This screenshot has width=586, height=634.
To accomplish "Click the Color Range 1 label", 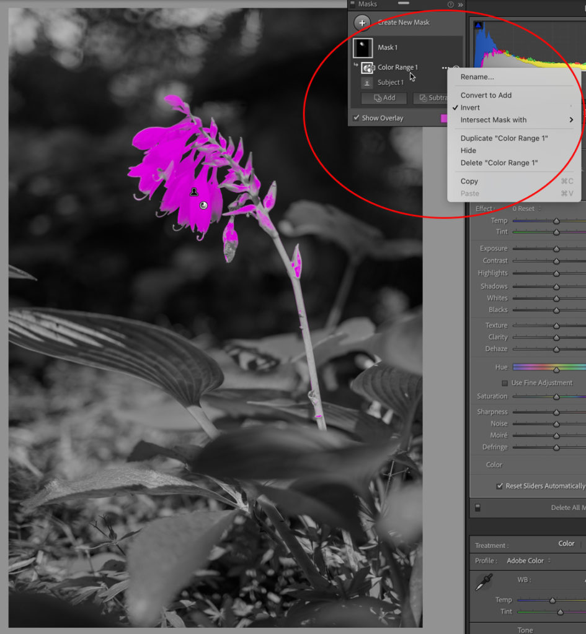I will tap(397, 67).
